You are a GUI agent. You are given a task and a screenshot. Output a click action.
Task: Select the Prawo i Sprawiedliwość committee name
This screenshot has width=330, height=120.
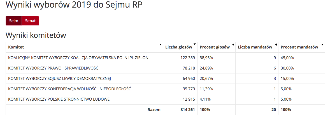[x=53, y=68]
